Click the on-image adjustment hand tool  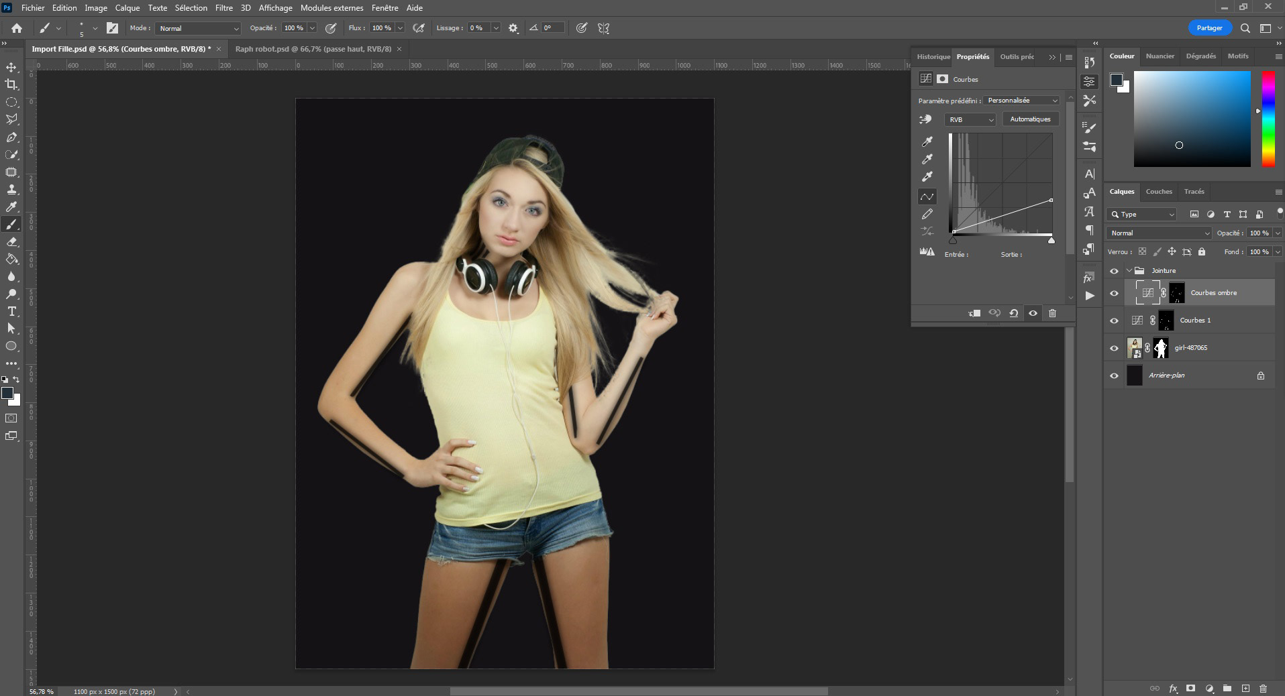[x=926, y=119]
